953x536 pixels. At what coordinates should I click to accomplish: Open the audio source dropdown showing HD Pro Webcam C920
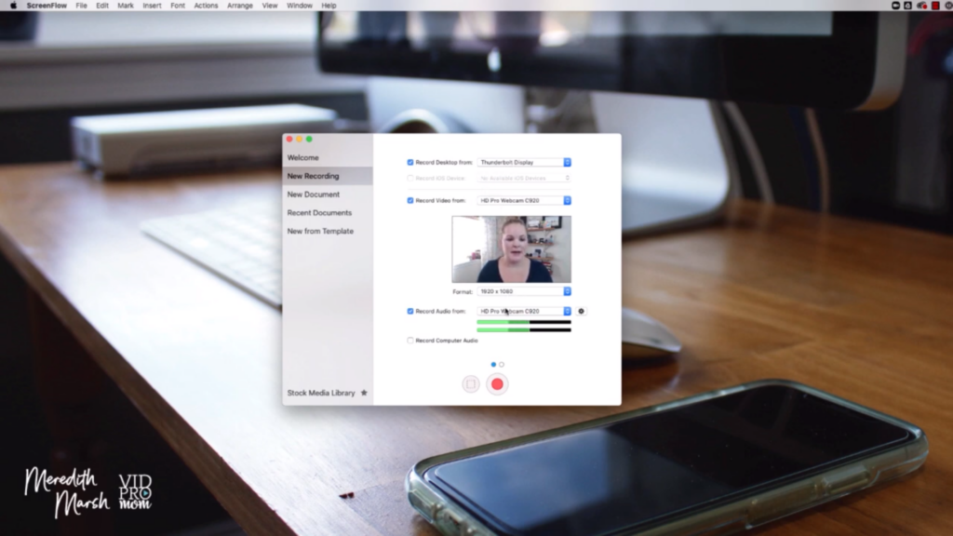point(524,311)
